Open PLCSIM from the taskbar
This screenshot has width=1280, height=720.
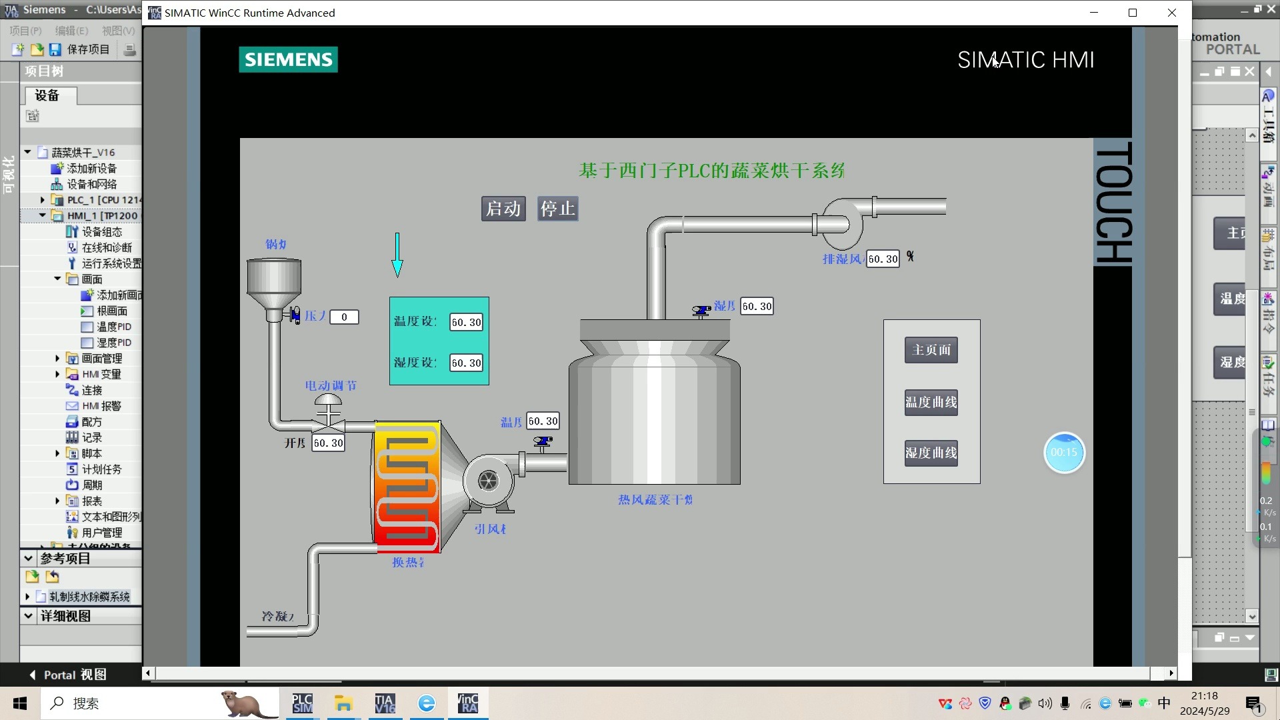click(302, 703)
